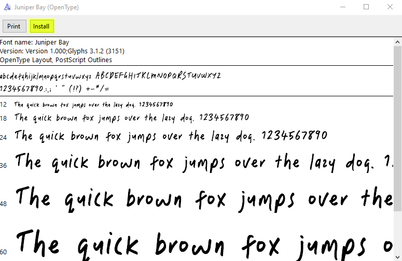Click the 60-point quick brown fox sample
This screenshot has height=261, width=402.
[204, 245]
